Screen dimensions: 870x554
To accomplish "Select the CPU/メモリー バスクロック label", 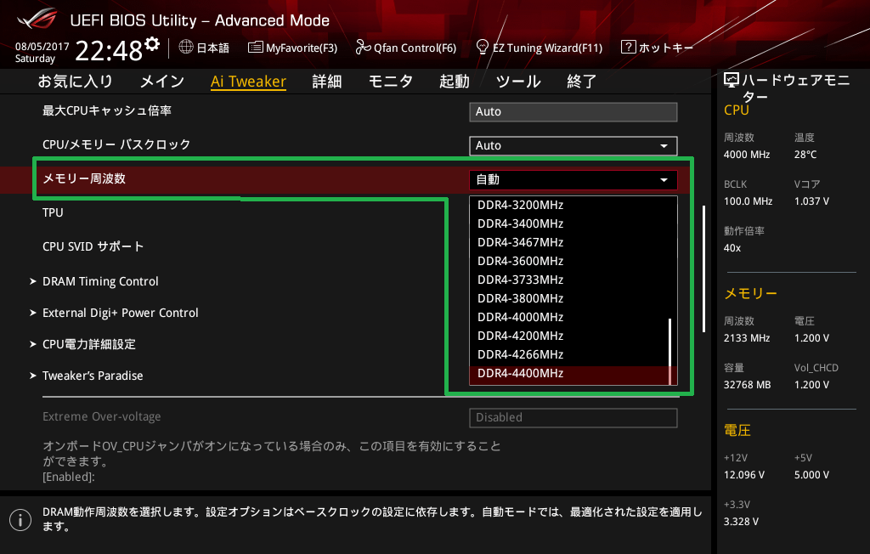I will coord(116,145).
